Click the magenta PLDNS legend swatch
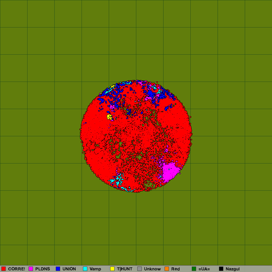272x272 pixels. (31, 269)
